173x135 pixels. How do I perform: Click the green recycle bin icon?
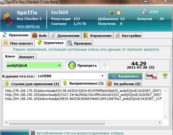coord(165,76)
